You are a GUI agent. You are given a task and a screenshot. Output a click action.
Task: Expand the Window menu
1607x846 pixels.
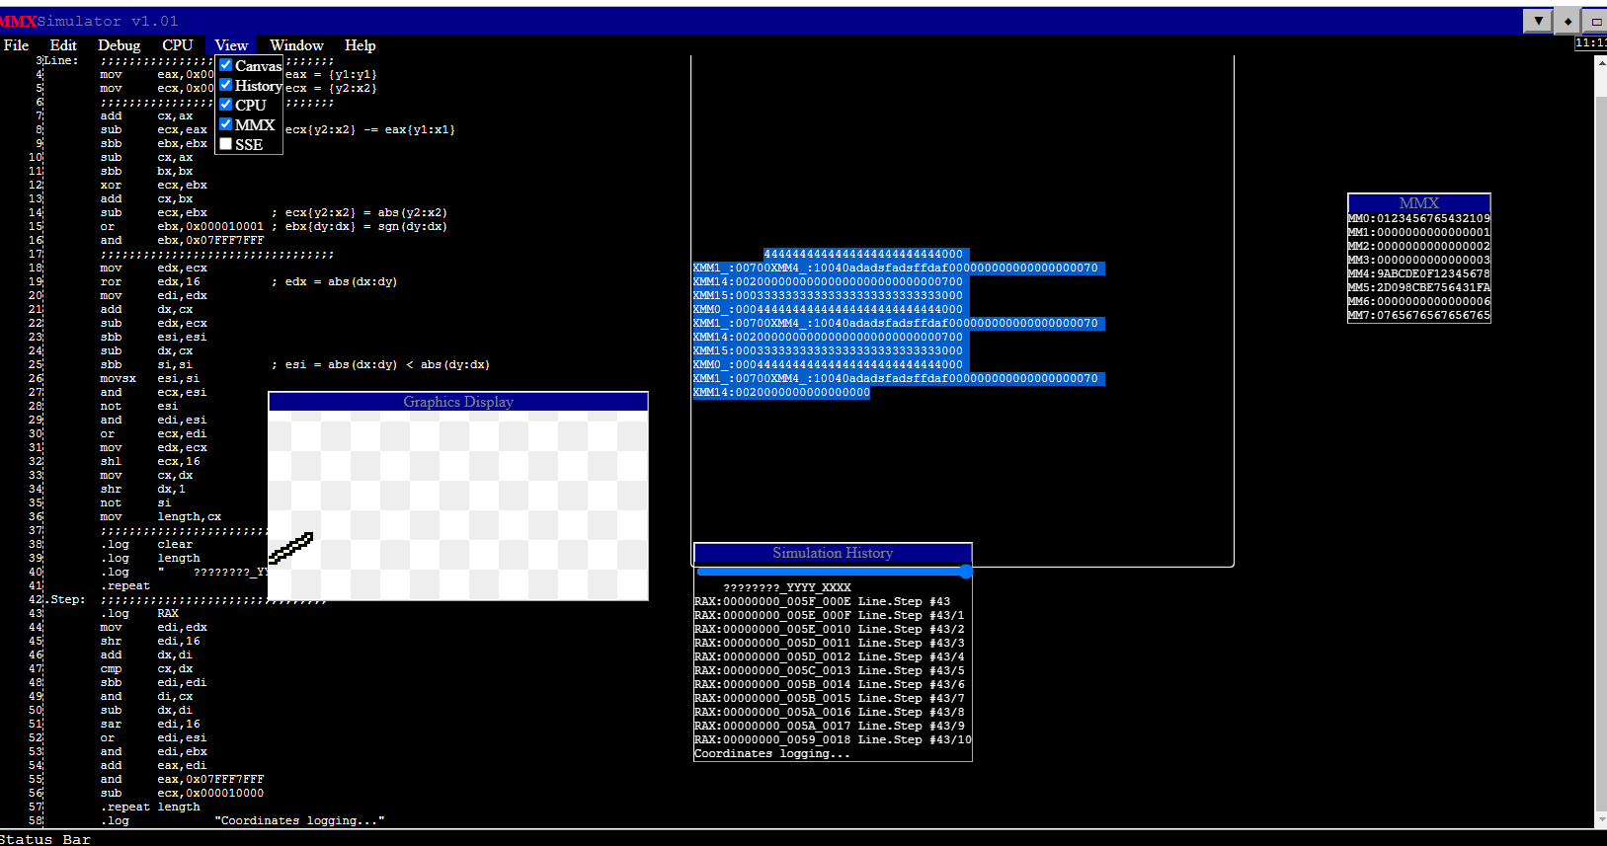296,45
